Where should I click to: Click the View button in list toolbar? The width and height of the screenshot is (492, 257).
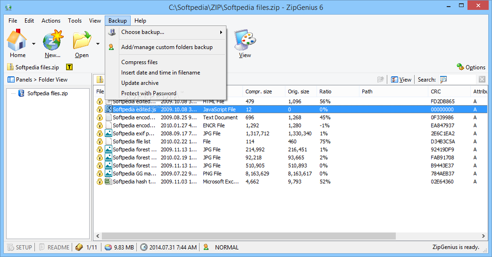point(401,80)
